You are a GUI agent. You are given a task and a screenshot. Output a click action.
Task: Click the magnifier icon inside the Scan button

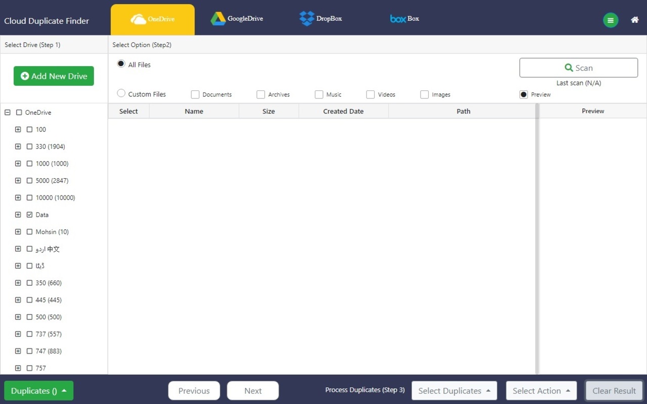(569, 67)
